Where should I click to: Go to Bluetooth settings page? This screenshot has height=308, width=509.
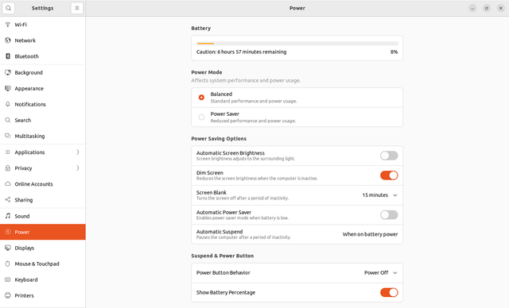pyautogui.click(x=43, y=56)
